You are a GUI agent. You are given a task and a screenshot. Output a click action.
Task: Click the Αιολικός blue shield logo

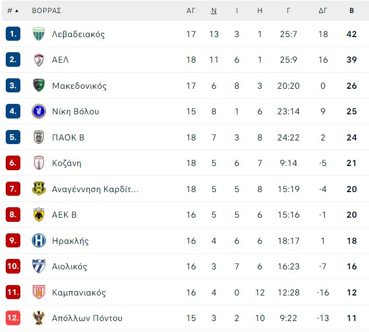39,266
